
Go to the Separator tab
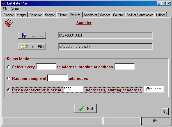[90, 15]
